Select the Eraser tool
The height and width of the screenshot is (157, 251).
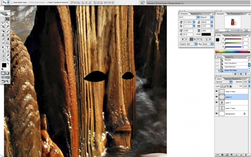coord(3,39)
